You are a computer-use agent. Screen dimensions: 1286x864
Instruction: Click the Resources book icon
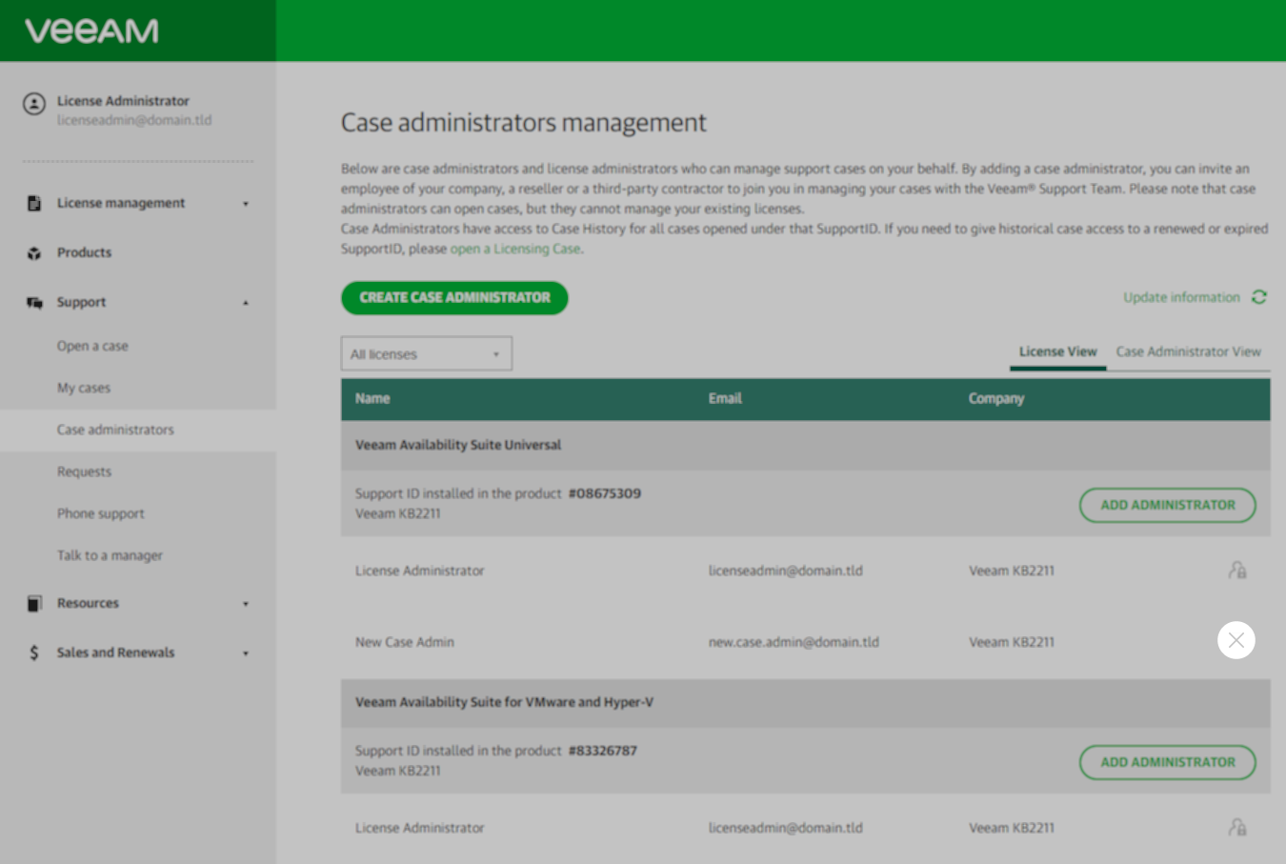34,603
